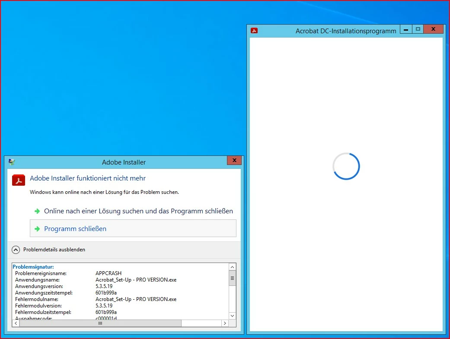Click the Adobe Installer title bar system icon
450x339 pixels.
(x=12, y=162)
